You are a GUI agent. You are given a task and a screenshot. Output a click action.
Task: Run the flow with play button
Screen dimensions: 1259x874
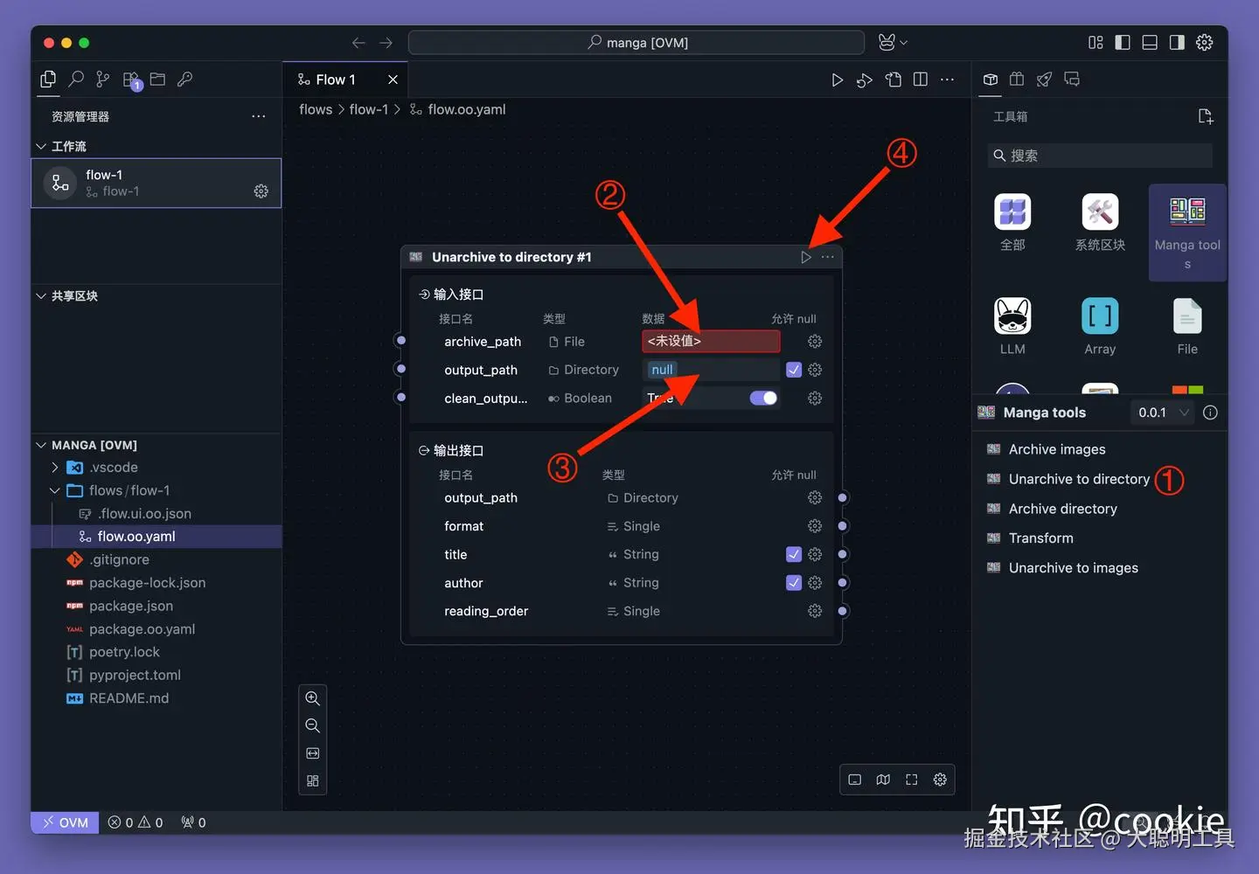(837, 80)
